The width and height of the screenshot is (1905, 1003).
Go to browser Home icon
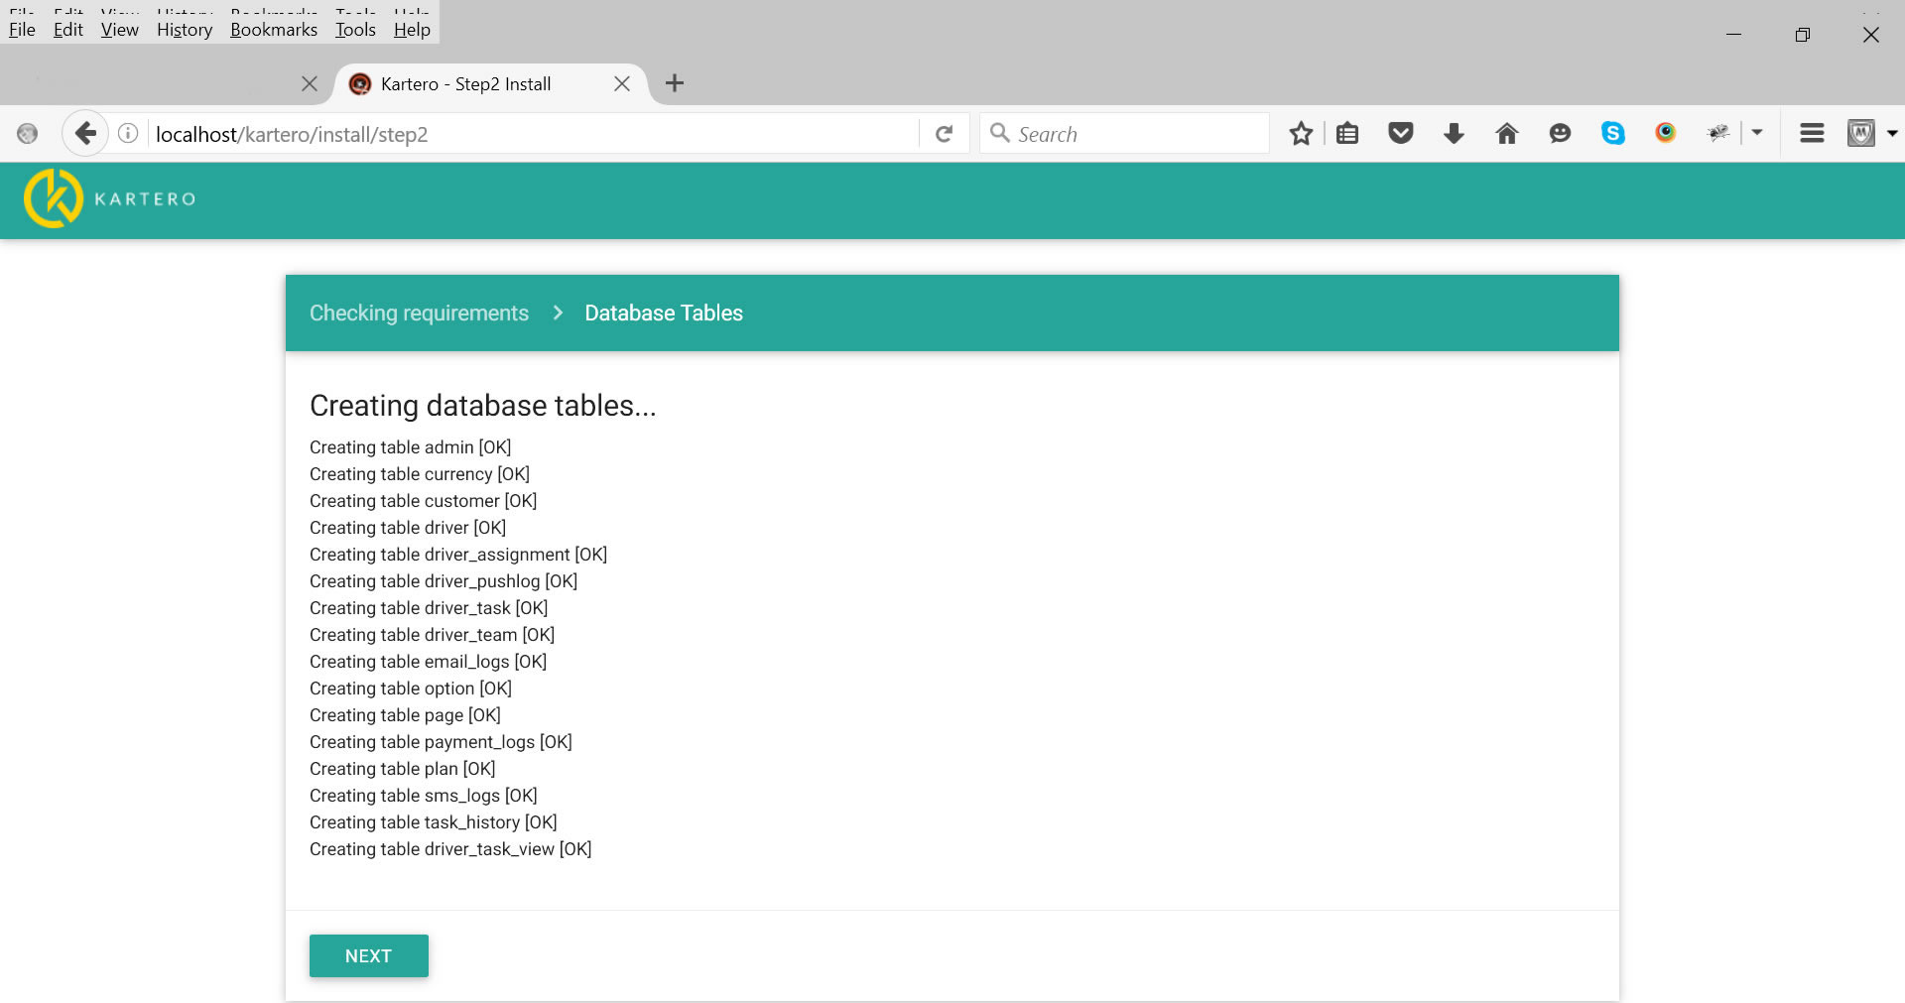tap(1506, 134)
